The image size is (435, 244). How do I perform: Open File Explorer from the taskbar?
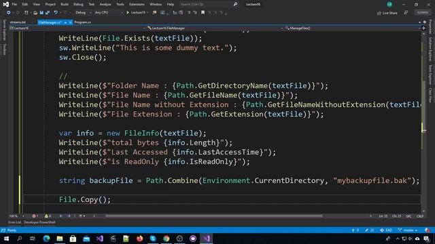pos(60,239)
